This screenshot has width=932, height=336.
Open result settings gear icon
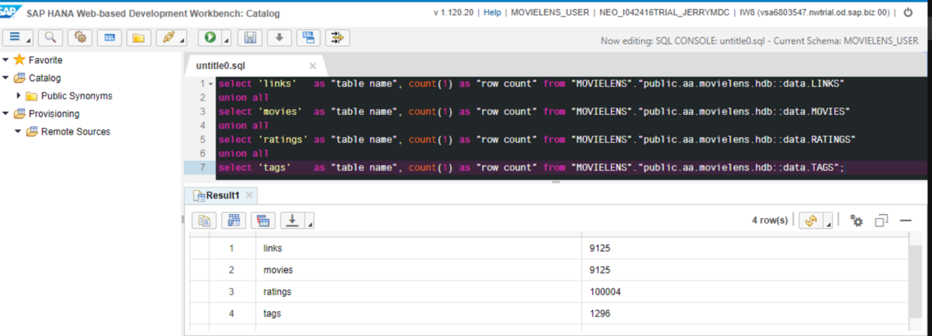coord(856,220)
